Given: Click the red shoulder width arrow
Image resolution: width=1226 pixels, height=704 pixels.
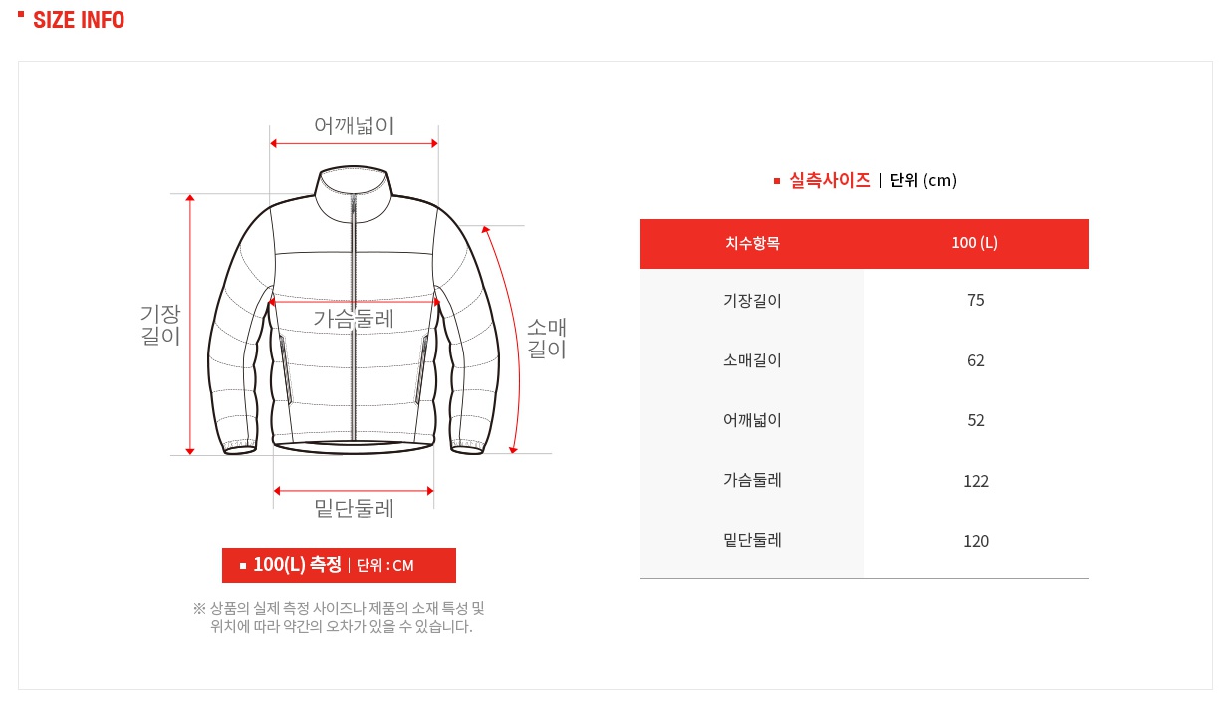Looking at the screenshot, I should (354, 143).
